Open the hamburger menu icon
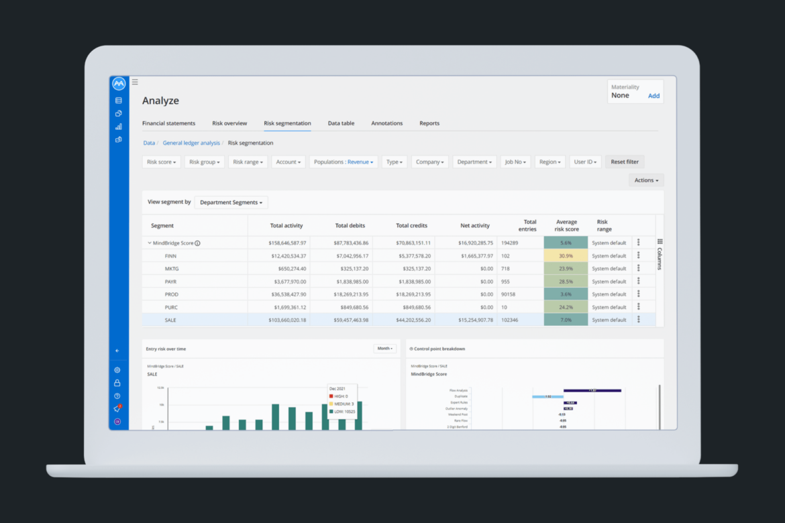 click(135, 82)
